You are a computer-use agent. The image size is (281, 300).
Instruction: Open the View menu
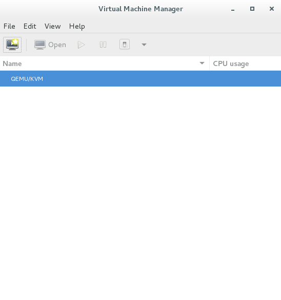(52, 26)
